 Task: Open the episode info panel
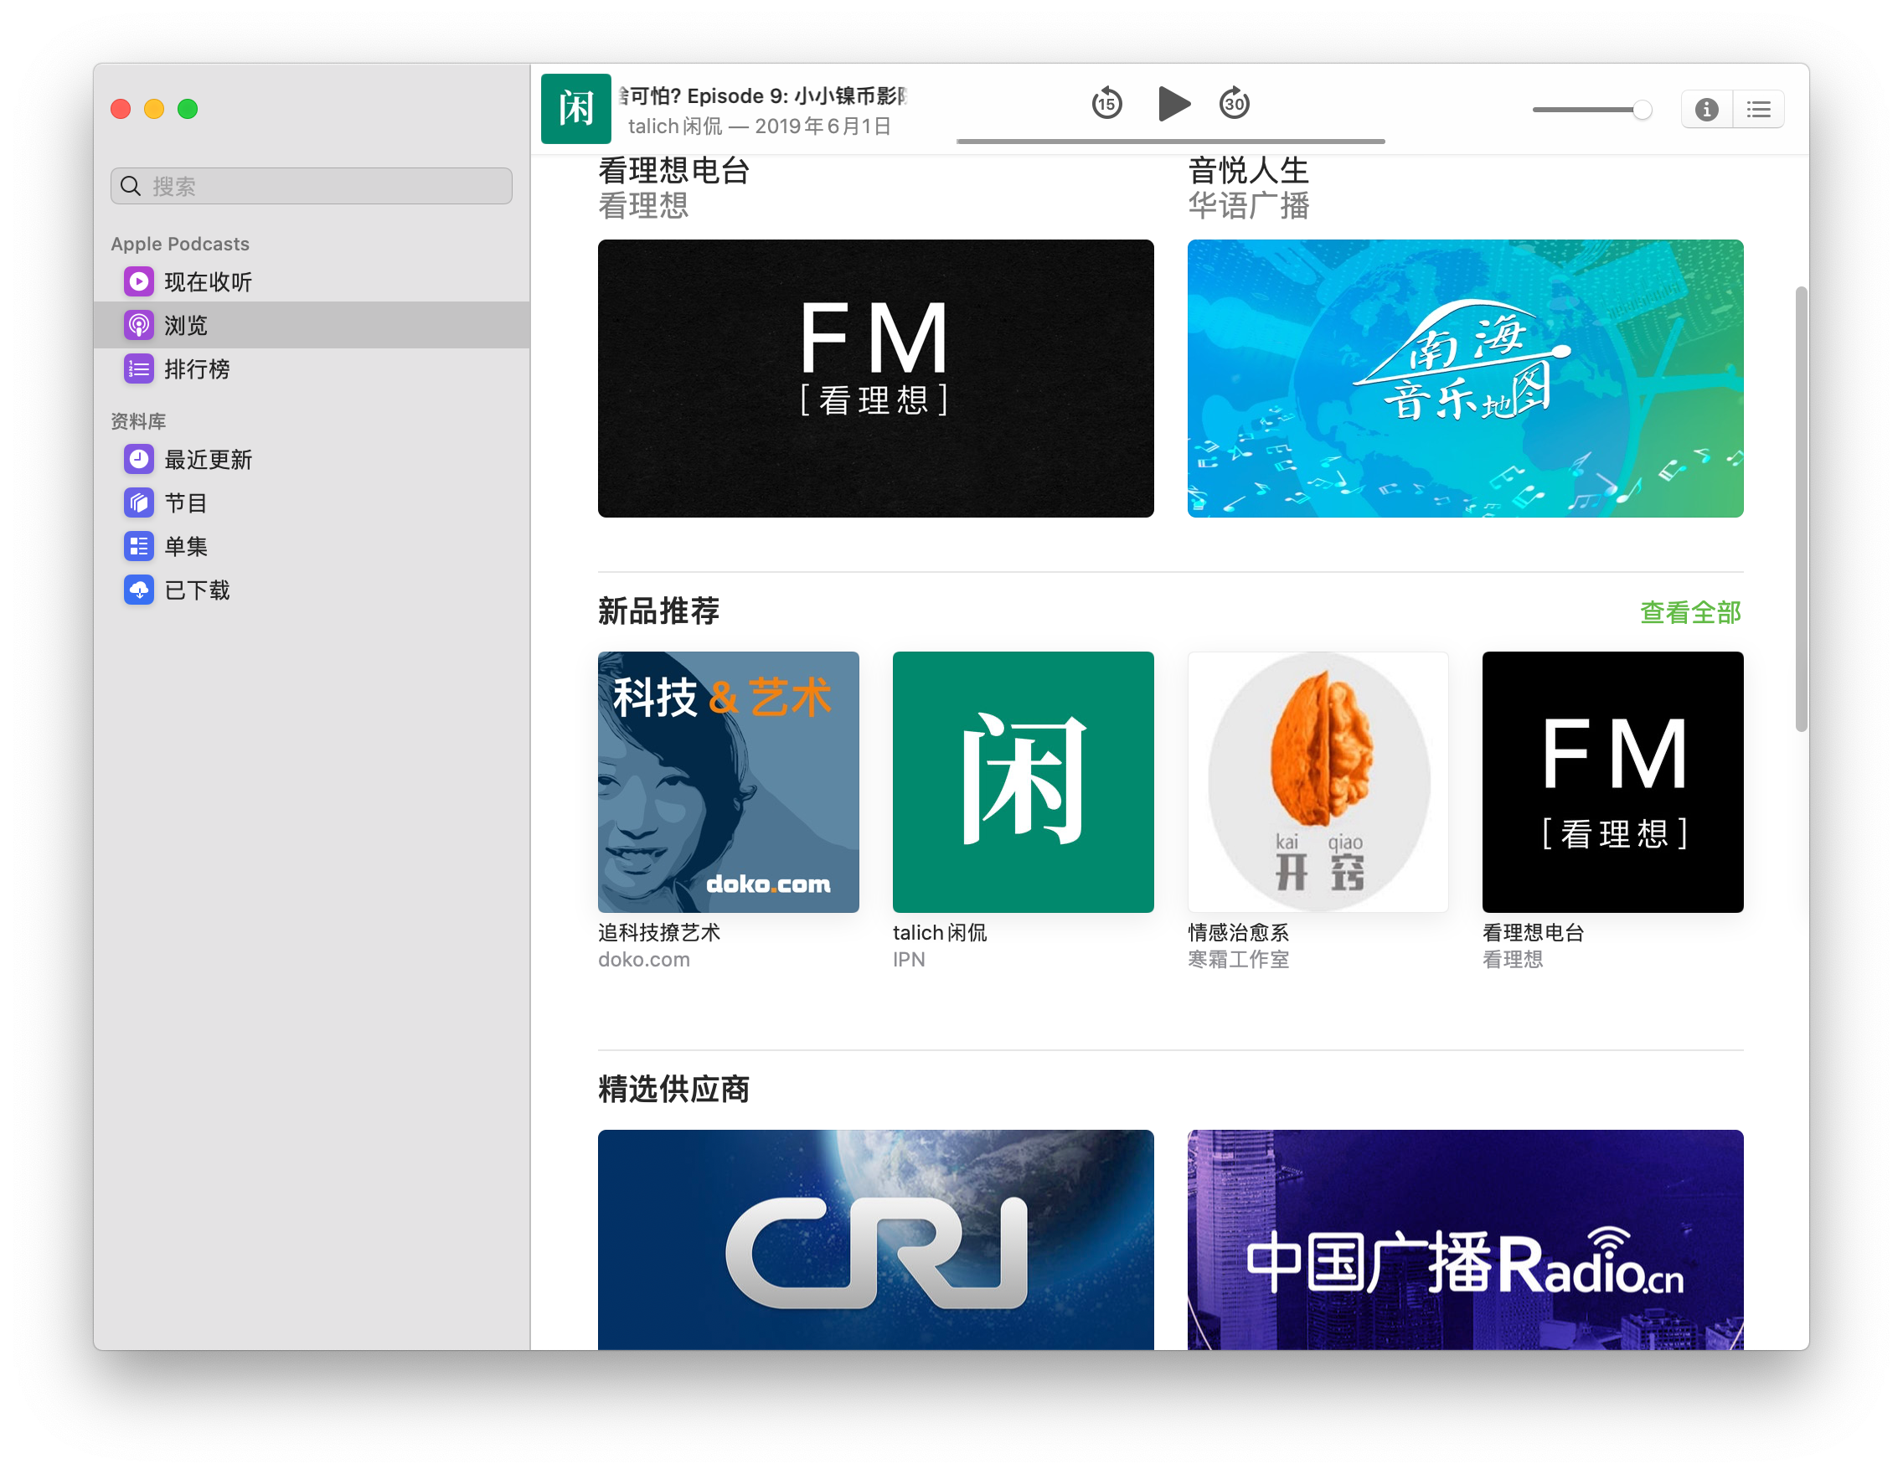(x=1706, y=110)
